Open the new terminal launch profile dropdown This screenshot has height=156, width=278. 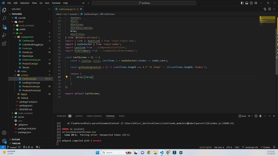252,116
